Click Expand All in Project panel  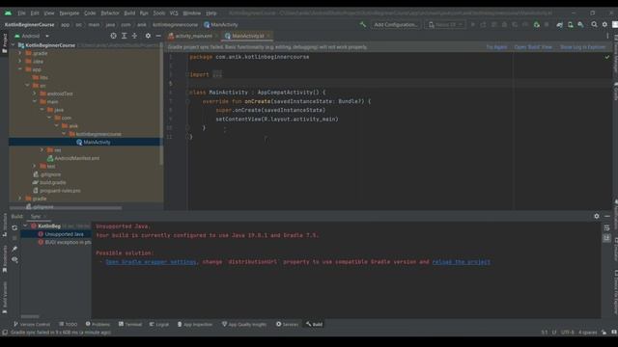click(x=125, y=36)
